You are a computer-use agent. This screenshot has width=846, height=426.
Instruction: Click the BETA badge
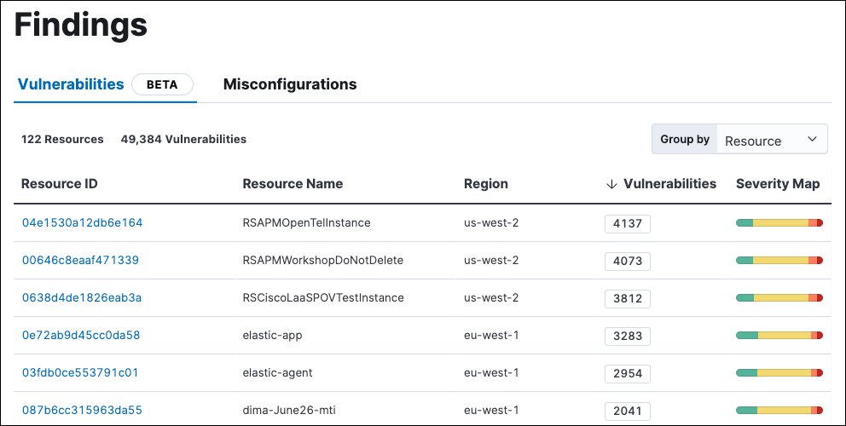(x=162, y=84)
